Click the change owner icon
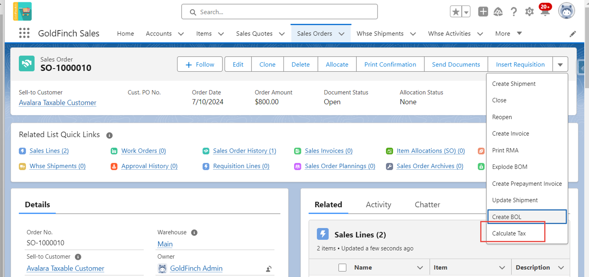Screen dimensions: 589x277 coord(269,268)
